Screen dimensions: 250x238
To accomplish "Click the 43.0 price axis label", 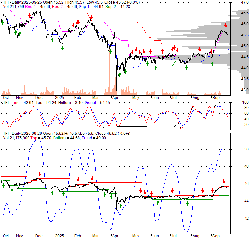I will pyautogui.click(x=245, y=90).
